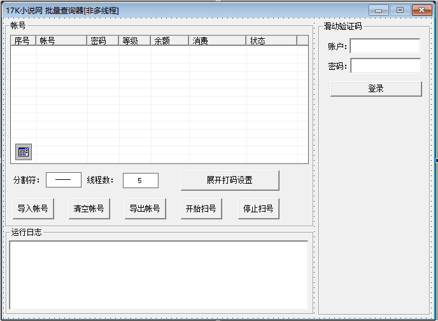This screenshot has height=321, width=438.
Task: Click the 分割符 separator input box
Action: [x=64, y=180]
